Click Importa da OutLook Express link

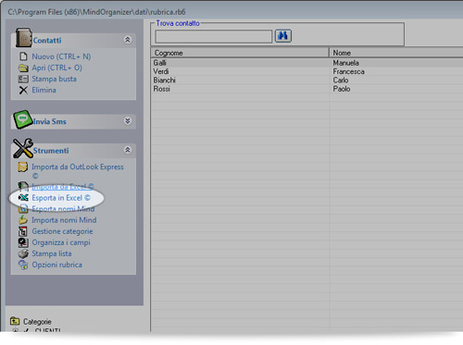coord(78,171)
